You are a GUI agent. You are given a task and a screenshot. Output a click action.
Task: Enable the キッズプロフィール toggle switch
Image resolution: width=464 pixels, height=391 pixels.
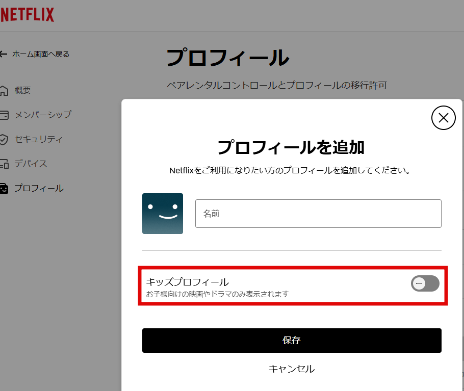[x=425, y=283]
